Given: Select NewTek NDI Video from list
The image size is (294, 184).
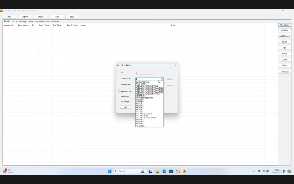Looking at the screenshot, I should [142, 82].
